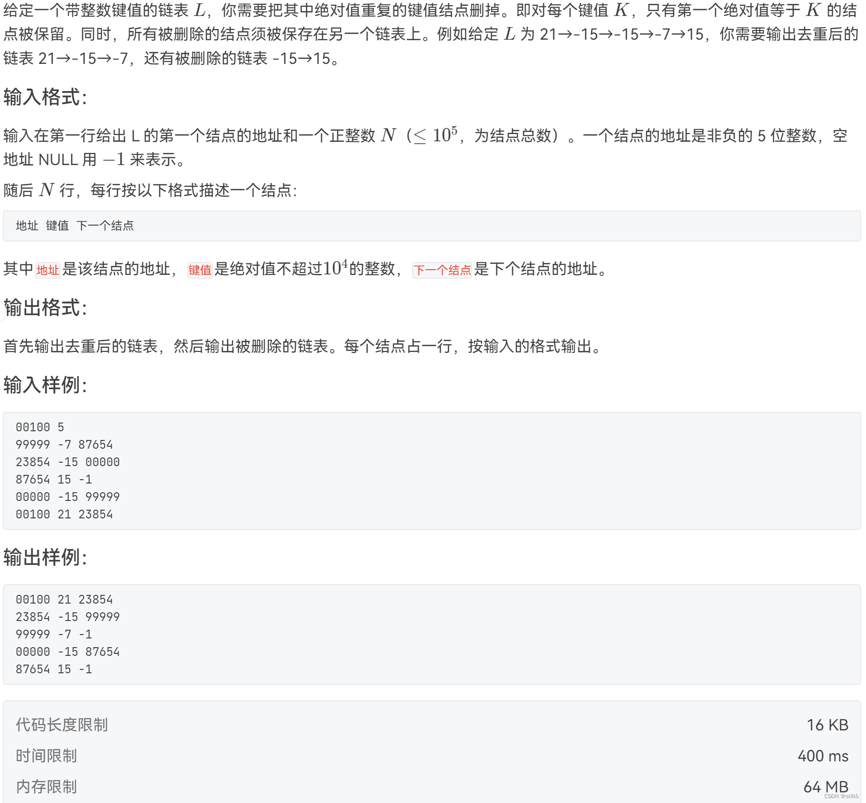Screen dimensions: 866x803
Task: Click the 输出样例 heading
Action: tap(45, 557)
